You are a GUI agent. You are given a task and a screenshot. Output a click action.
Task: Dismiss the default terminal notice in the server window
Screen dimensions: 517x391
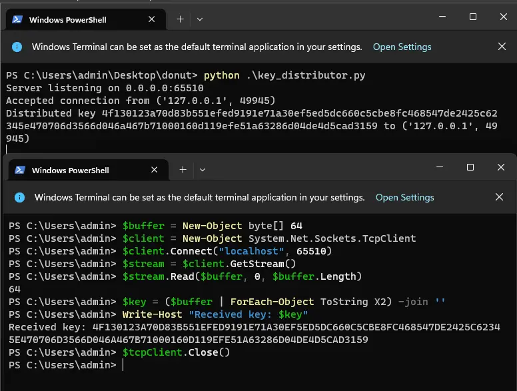[502, 47]
